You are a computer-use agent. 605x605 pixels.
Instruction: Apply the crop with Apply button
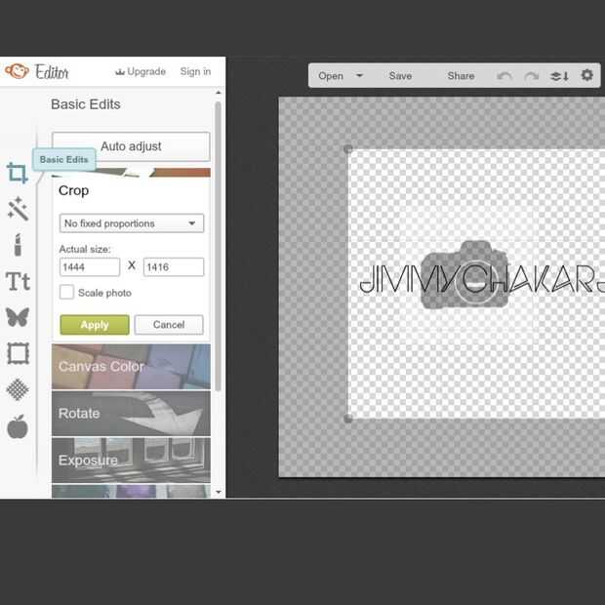(95, 325)
